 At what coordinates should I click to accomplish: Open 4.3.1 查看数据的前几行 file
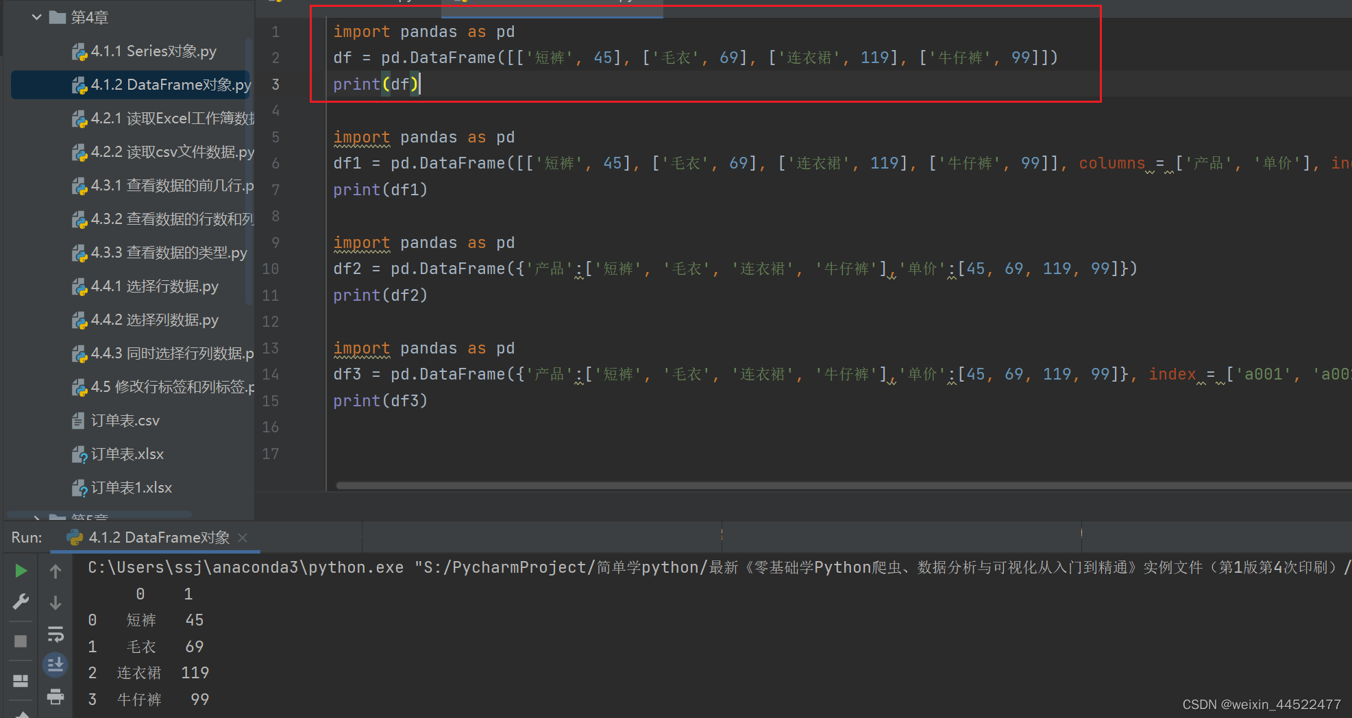click(172, 186)
